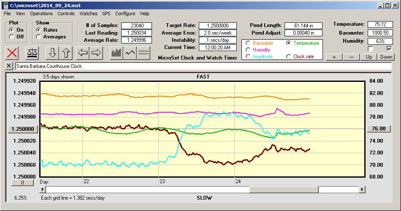Click the horizontal scrollbar thumb
The height and width of the screenshot is (211, 401).
click(x=284, y=189)
